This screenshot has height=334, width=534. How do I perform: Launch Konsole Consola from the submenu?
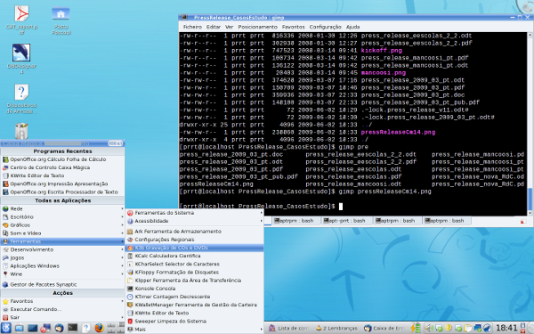pos(195,289)
